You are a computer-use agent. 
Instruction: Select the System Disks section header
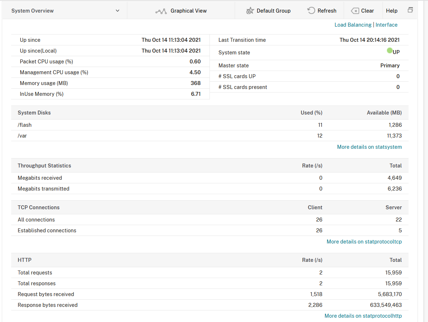coord(34,113)
